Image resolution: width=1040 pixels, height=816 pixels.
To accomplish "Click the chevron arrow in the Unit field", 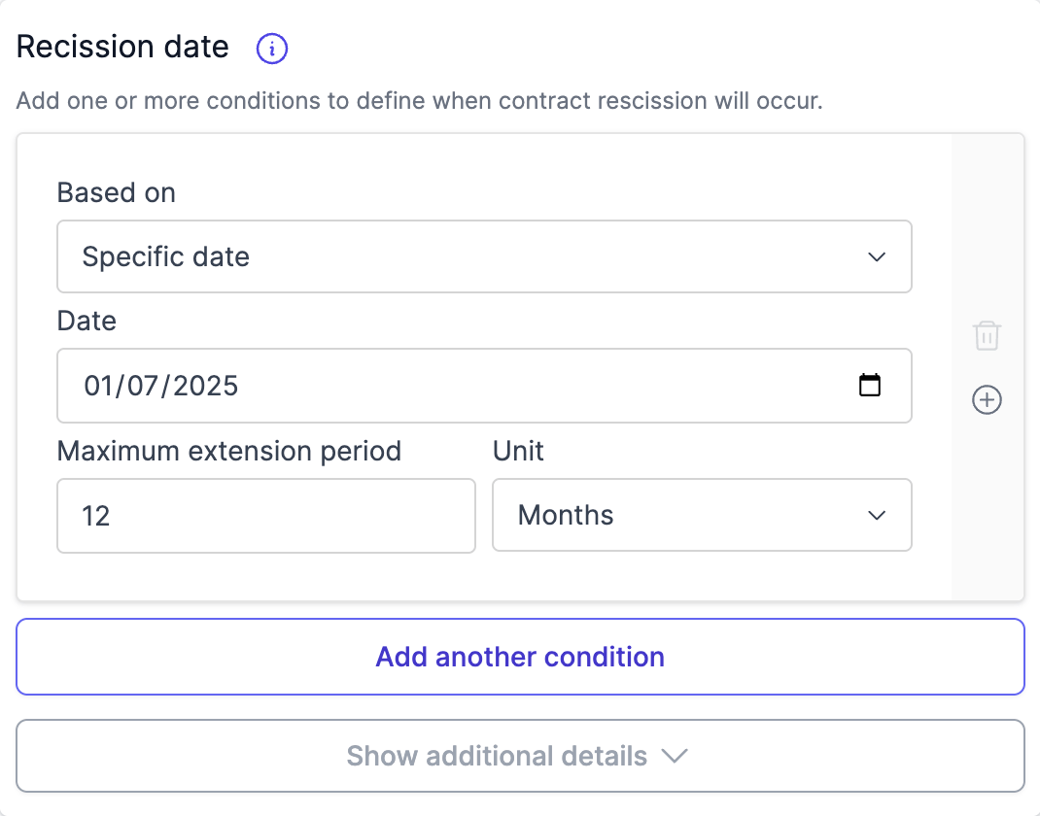I will (x=877, y=515).
